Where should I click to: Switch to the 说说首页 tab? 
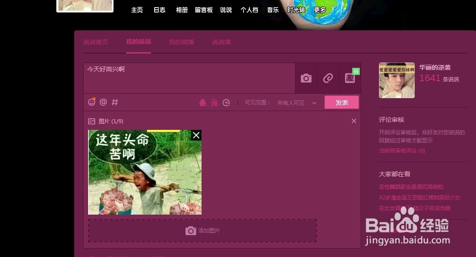[x=96, y=42]
